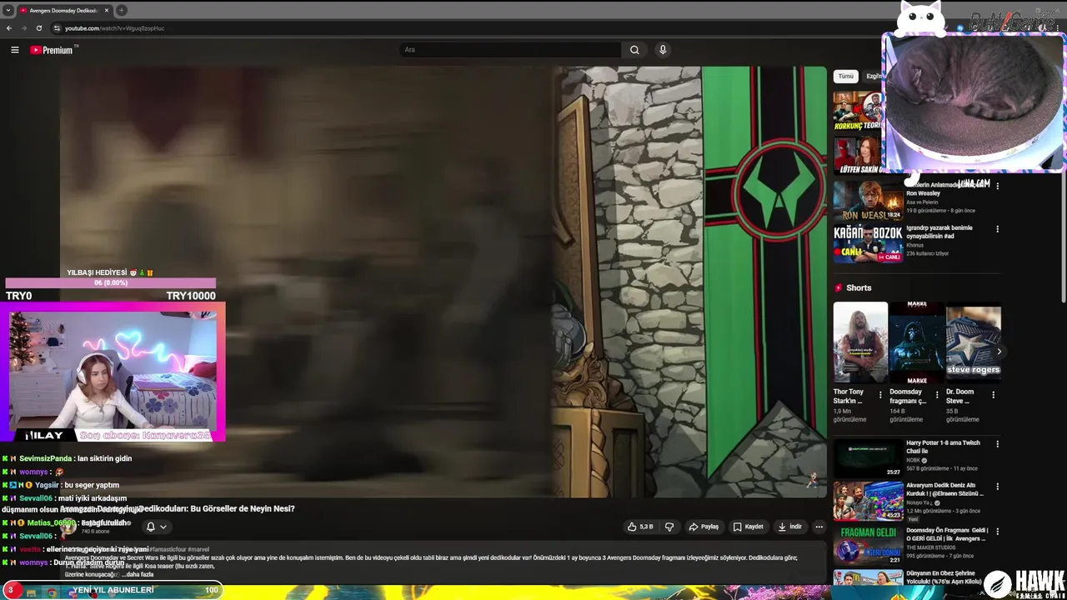
Task: Click the streamer facecam overlay labeled NİLAY
Action: click(x=112, y=372)
